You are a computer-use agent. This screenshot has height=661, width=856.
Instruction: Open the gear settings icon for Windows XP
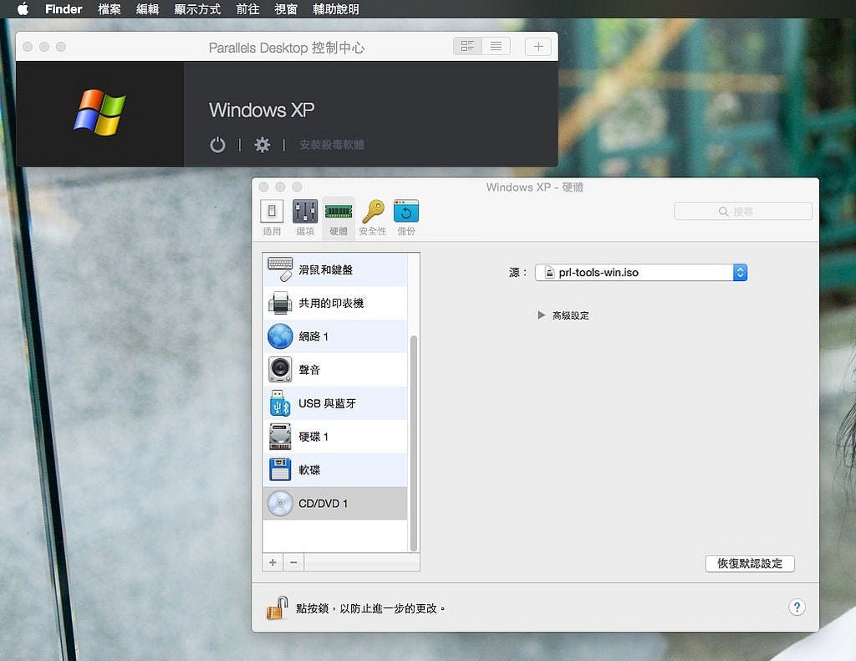pyautogui.click(x=262, y=145)
